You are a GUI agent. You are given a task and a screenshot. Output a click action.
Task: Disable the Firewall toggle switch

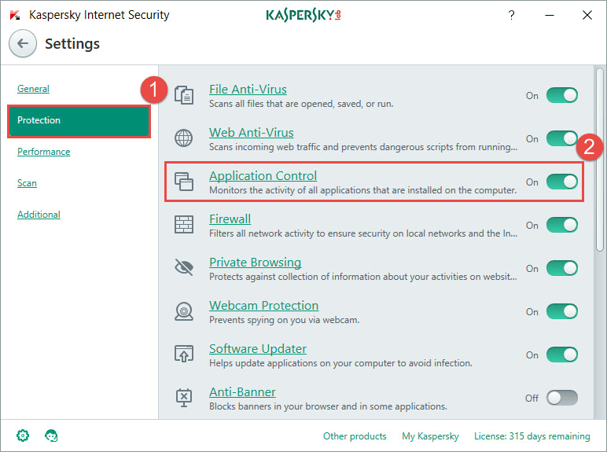(x=561, y=225)
